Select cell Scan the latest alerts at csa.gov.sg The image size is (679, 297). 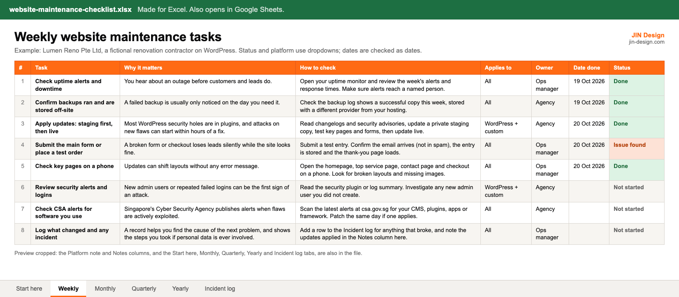(388, 213)
